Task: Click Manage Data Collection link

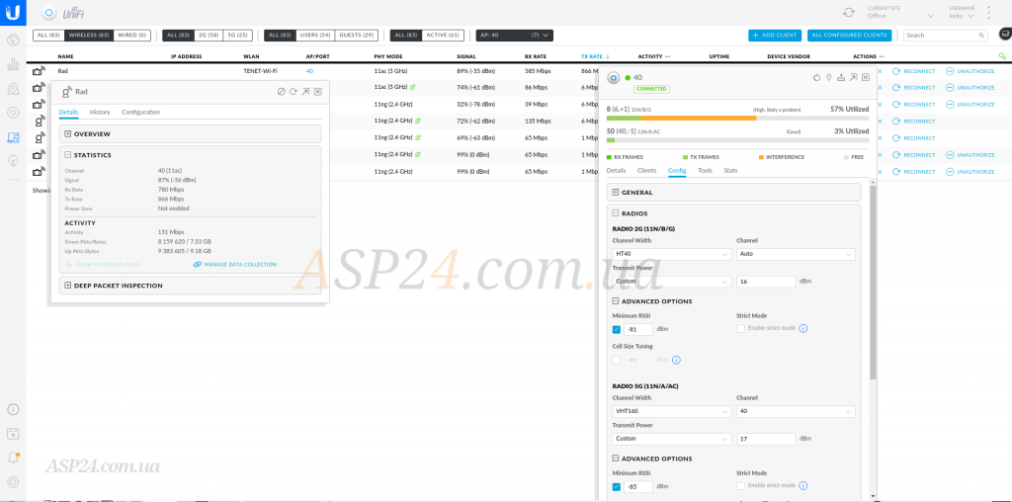Action: (x=235, y=265)
